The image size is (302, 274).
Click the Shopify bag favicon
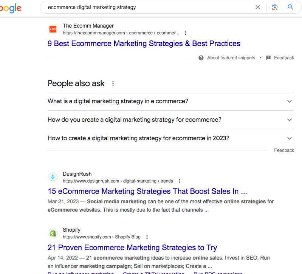point(53,233)
